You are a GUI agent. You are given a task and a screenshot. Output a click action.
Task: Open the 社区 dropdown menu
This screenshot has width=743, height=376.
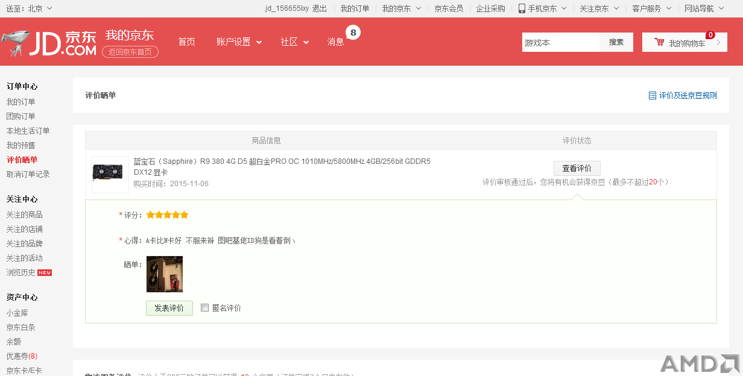click(294, 42)
